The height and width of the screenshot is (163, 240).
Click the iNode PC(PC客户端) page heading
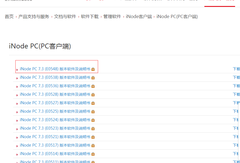pyautogui.click(x=40, y=46)
